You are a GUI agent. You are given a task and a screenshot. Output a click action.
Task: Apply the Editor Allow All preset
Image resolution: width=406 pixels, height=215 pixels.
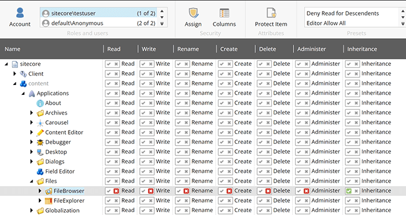click(x=326, y=23)
